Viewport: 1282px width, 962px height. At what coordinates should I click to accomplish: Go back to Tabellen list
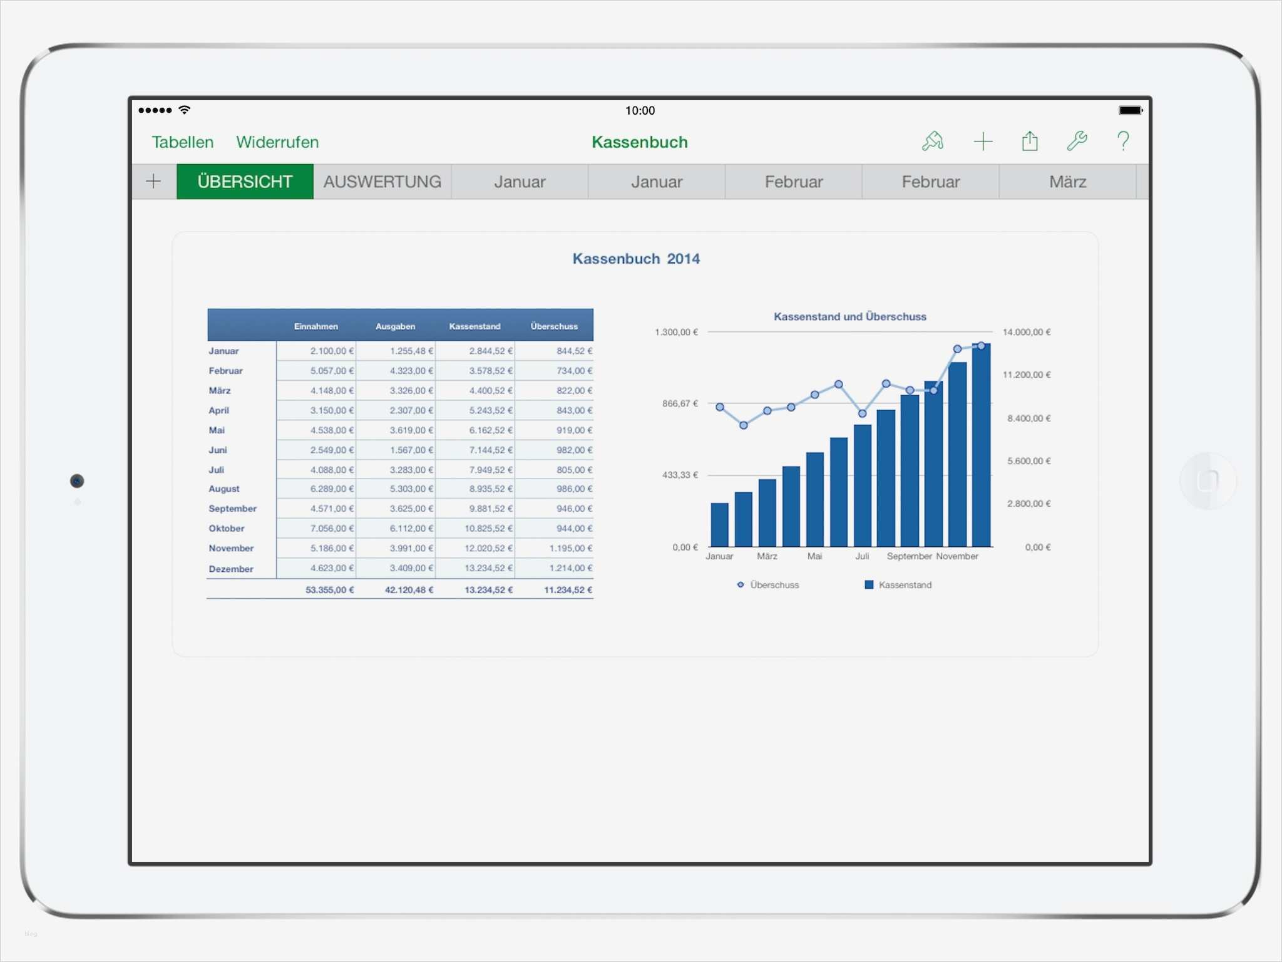(182, 142)
